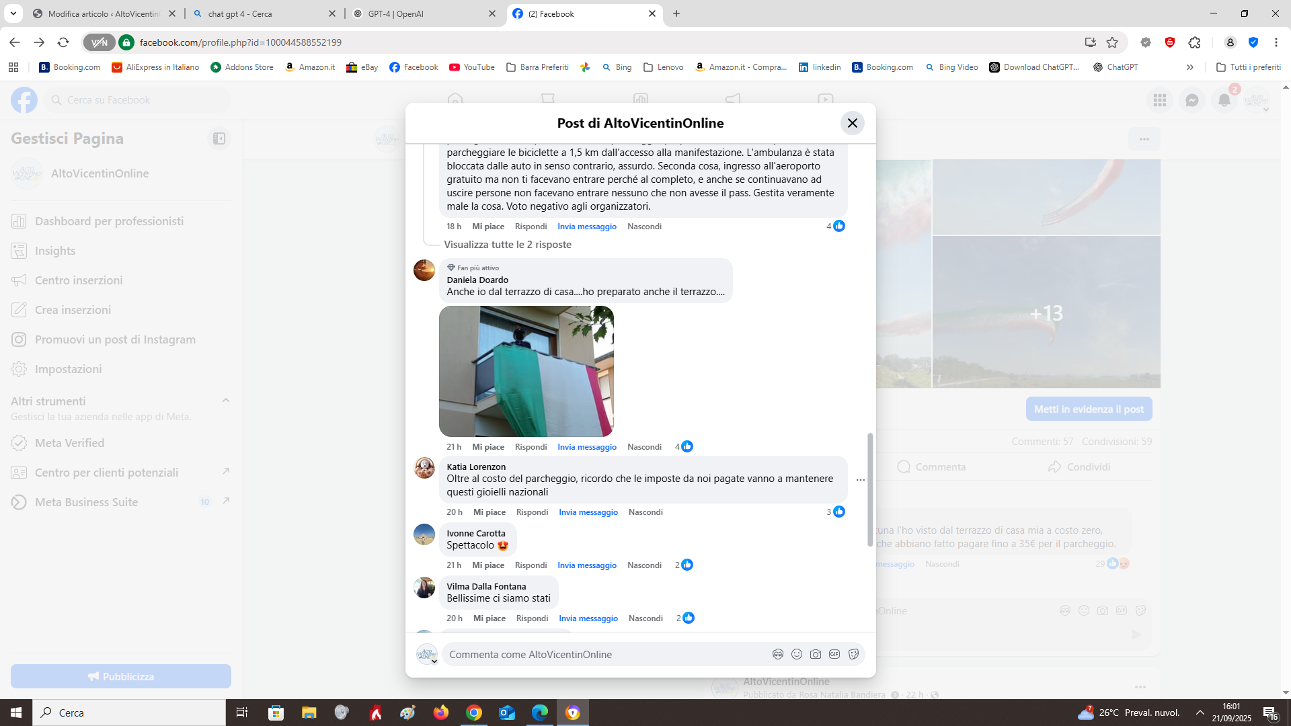Expand 'Visualizza tutte le 2 risposte'
This screenshot has width=1291, height=726.
[508, 245]
